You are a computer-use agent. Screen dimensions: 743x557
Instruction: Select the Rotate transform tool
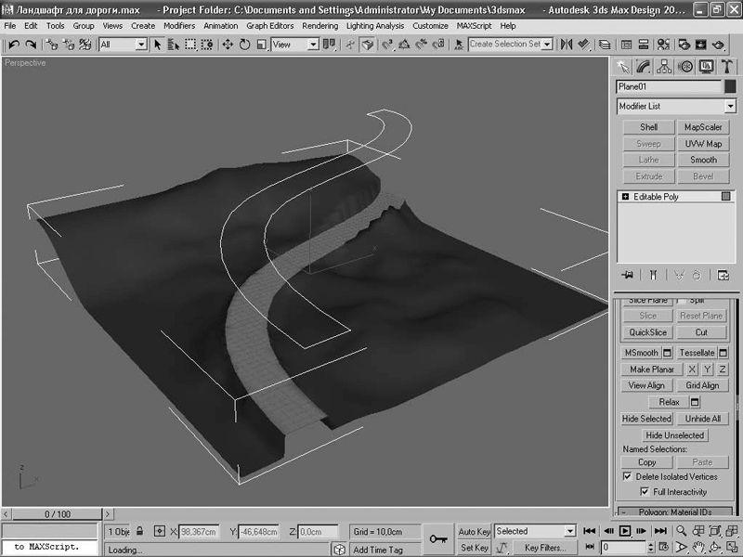[x=245, y=45]
